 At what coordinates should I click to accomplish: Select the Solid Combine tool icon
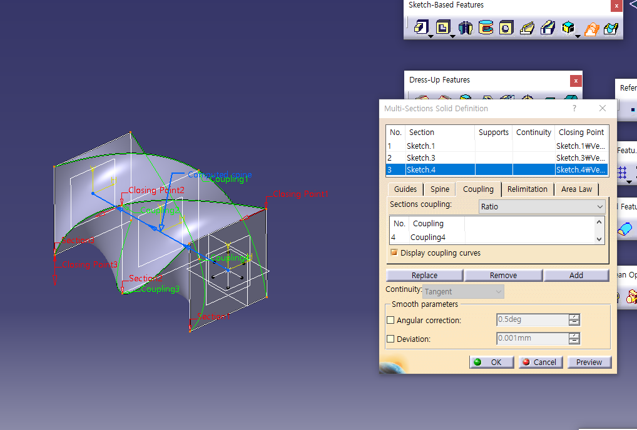569,27
